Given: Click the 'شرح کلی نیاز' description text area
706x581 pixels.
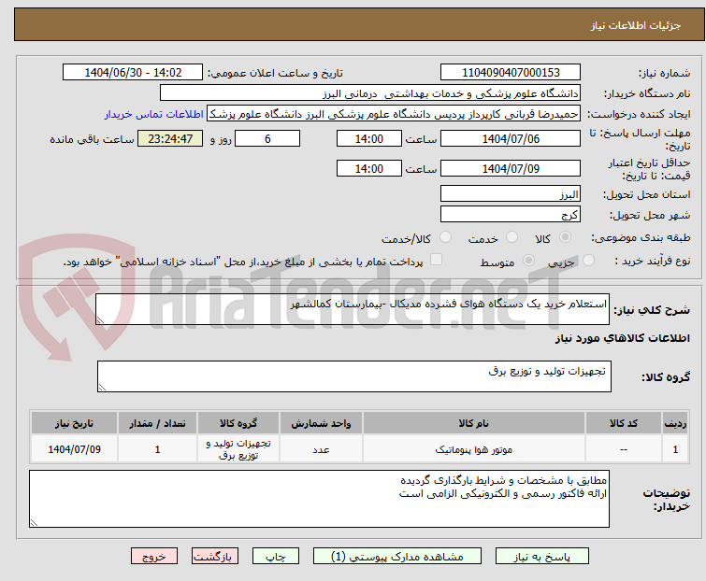Looking at the screenshot, I should 353,309.
